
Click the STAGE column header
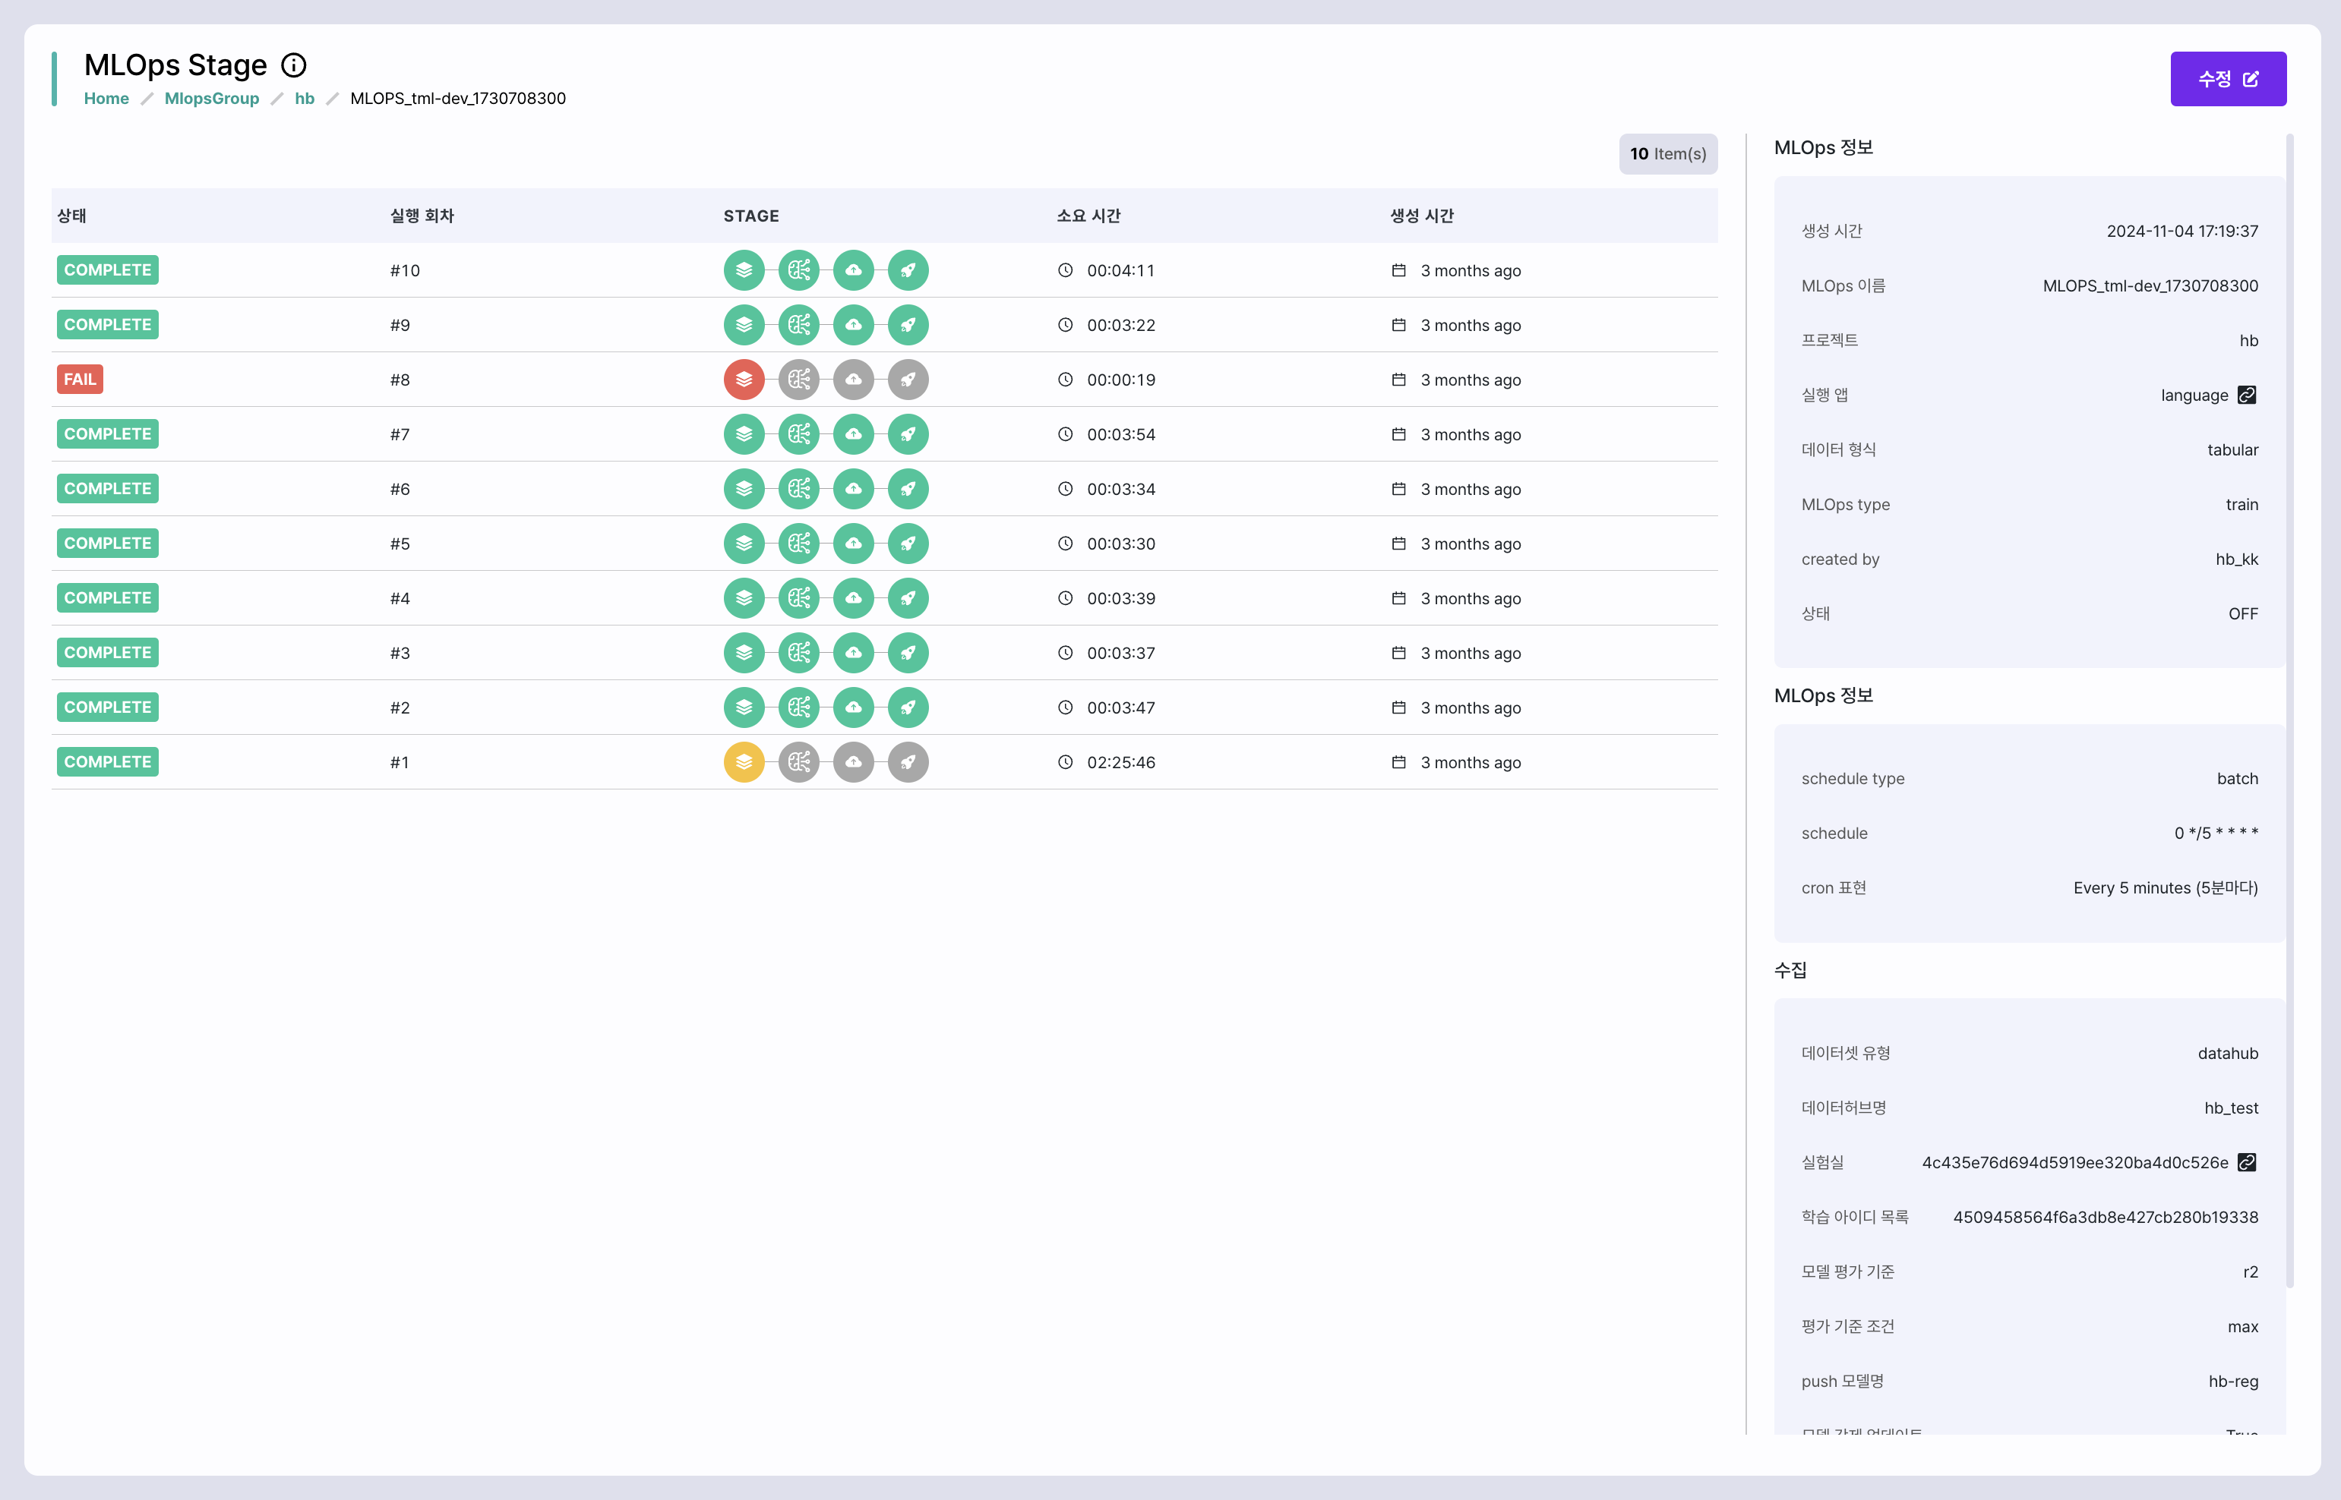coord(750,216)
